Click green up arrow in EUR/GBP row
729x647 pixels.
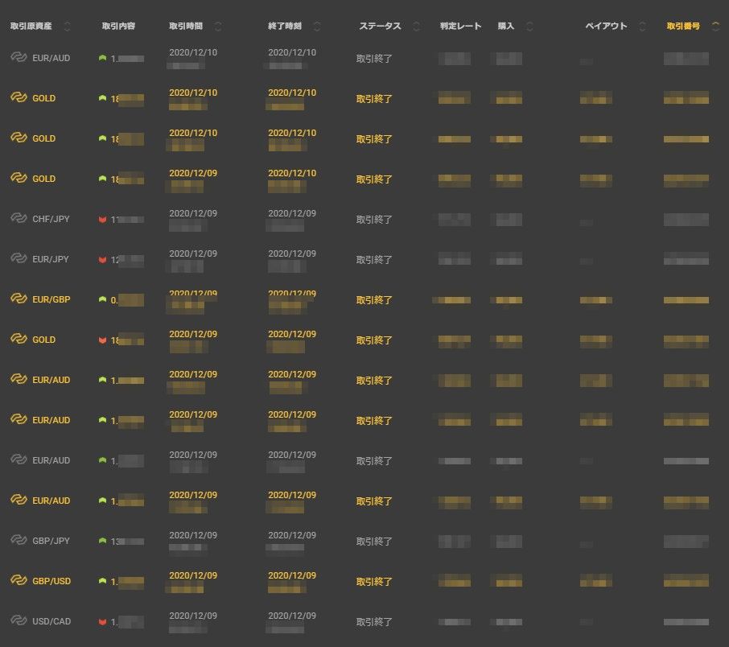tap(102, 299)
